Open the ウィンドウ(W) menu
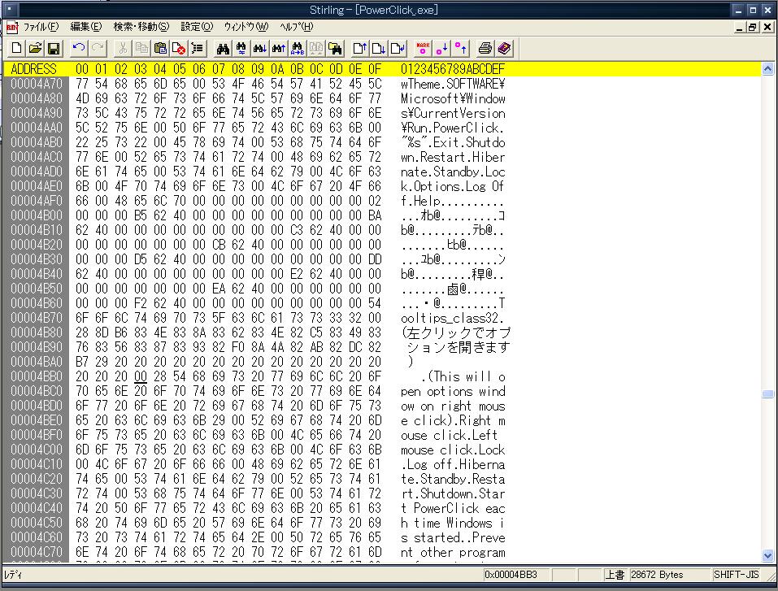 [x=246, y=27]
